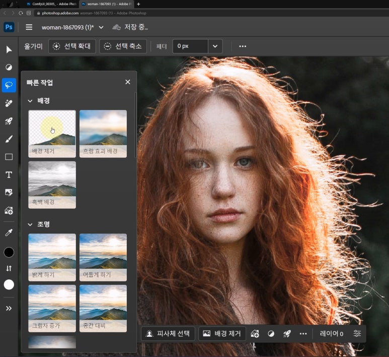Go back in browser
The image size is (389, 357).
point(5,13)
